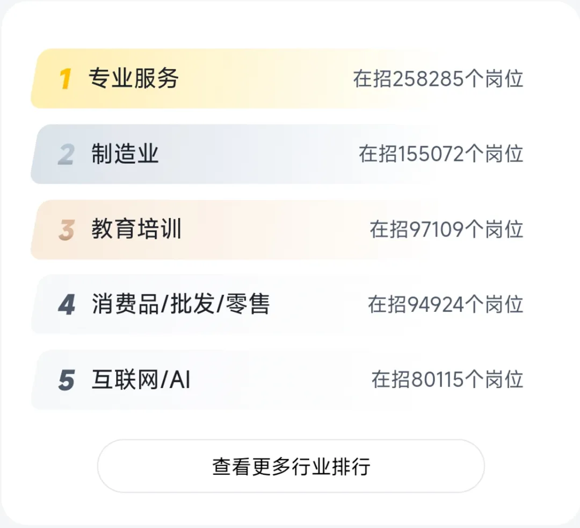
Task: Click the 查看更多行业排行 button
Action: [291, 466]
